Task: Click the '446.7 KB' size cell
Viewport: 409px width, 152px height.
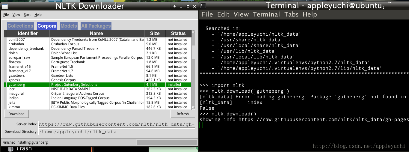Action: pyautogui.click(x=153, y=49)
